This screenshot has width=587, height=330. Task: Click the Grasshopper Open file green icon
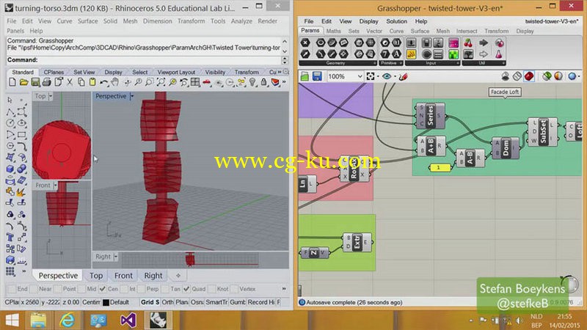pyautogui.click(x=305, y=76)
